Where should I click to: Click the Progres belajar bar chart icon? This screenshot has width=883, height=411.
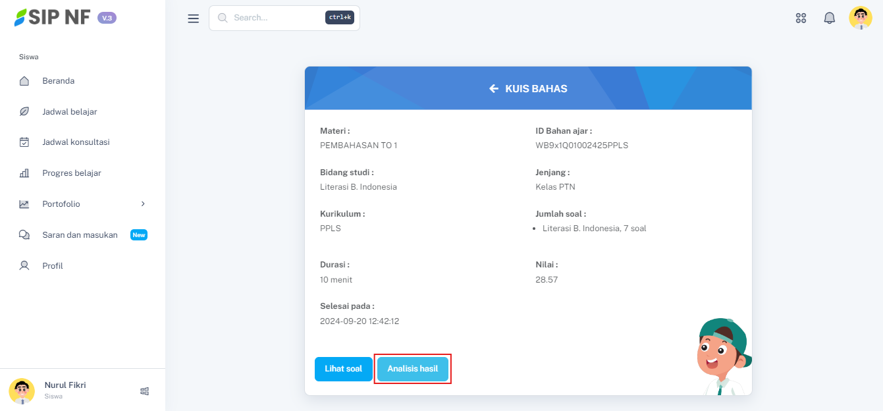tap(24, 173)
